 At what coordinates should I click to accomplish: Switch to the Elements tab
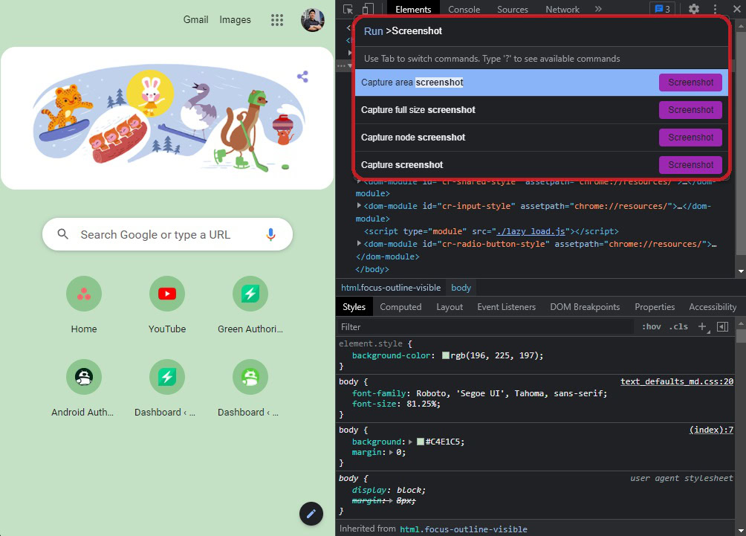(x=413, y=9)
